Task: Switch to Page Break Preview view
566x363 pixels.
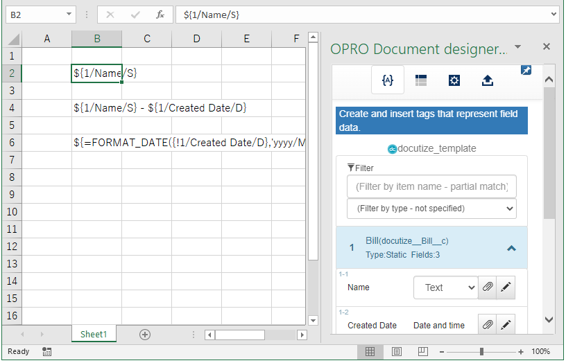Action: (x=420, y=352)
